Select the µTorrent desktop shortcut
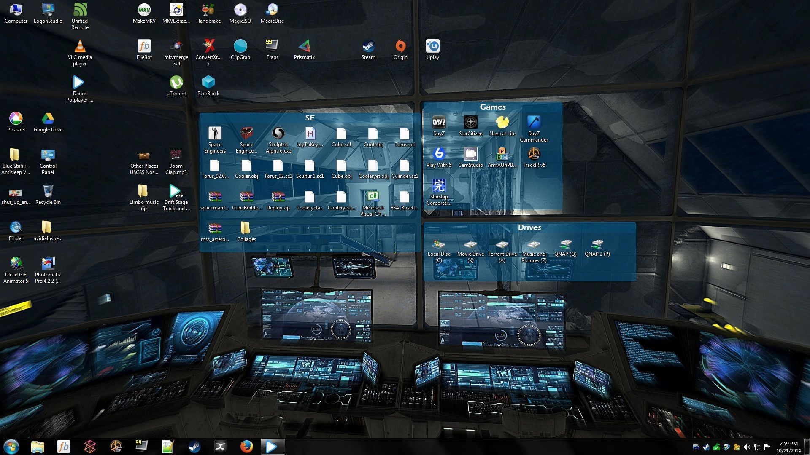 coord(176,83)
